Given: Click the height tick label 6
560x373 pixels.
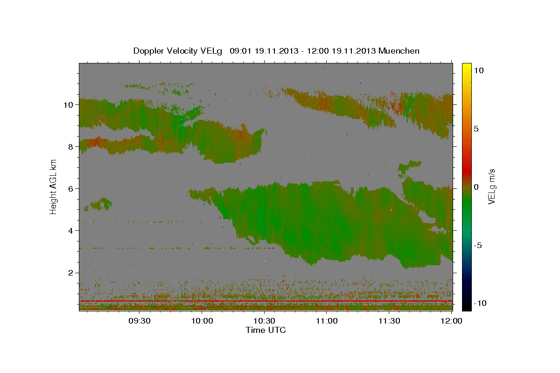Looking at the screenshot, I should [x=72, y=189].
